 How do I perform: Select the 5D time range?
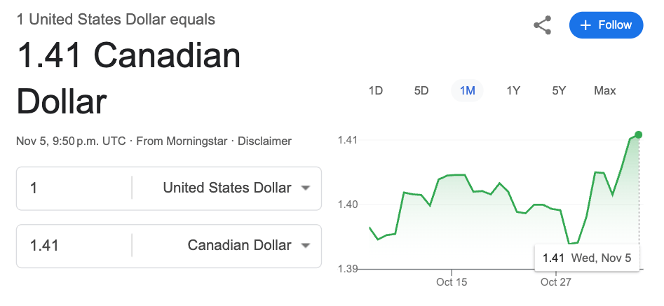click(421, 90)
